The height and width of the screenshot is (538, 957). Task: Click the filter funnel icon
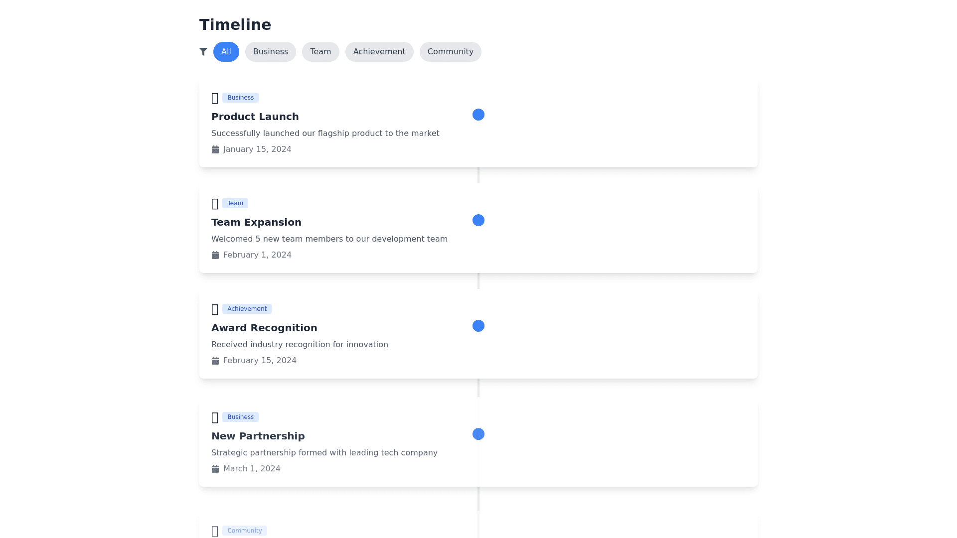point(203,52)
